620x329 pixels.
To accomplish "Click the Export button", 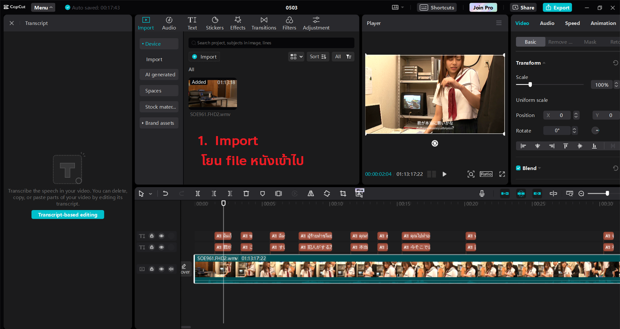I will [x=557, y=7].
